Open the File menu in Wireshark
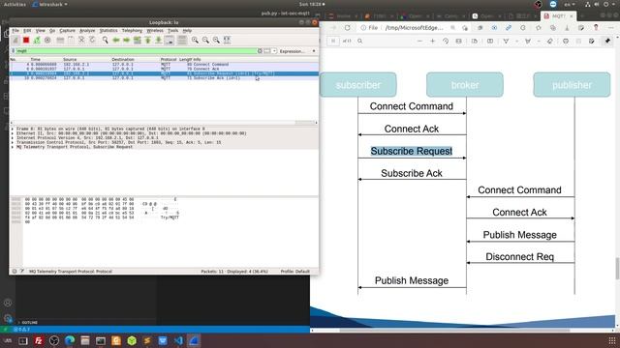The width and height of the screenshot is (620, 348). click(x=15, y=30)
